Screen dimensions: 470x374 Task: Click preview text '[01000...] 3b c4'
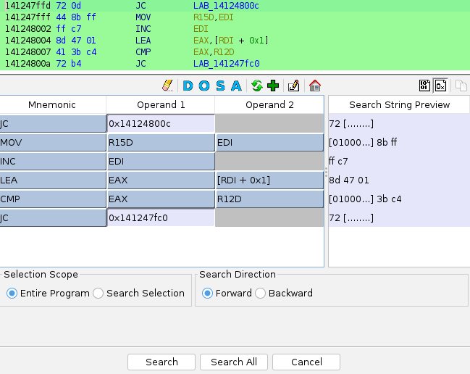[x=365, y=199]
